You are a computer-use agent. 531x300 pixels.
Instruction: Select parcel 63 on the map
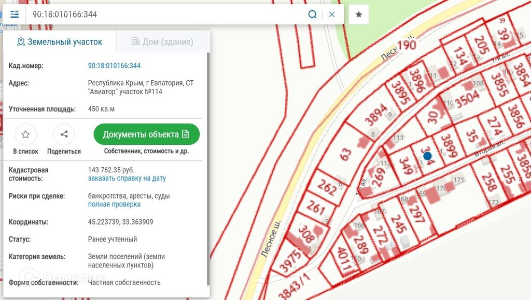click(345, 154)
